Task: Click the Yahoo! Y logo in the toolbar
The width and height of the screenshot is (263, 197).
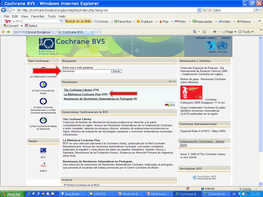Action: (x=8, y=21)
